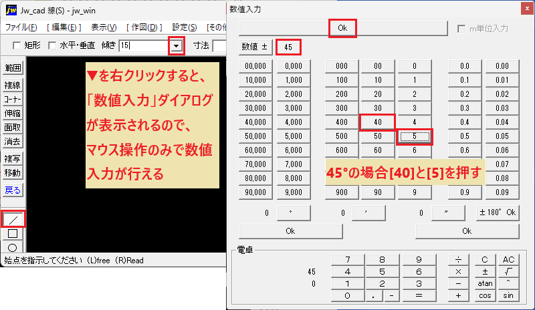
Task: Open the 作図(D) menu
Action: [x=144, y=27]
